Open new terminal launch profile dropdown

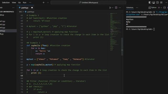tap(161, 8)
